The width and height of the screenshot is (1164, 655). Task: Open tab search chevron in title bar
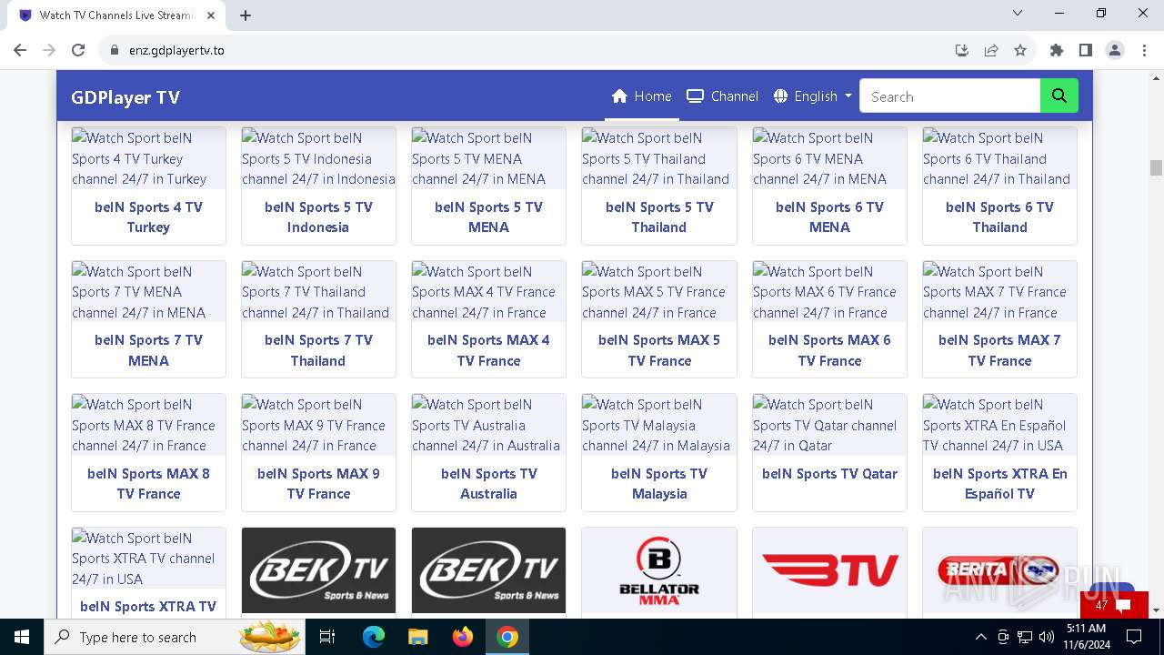tap(1018, 14)
